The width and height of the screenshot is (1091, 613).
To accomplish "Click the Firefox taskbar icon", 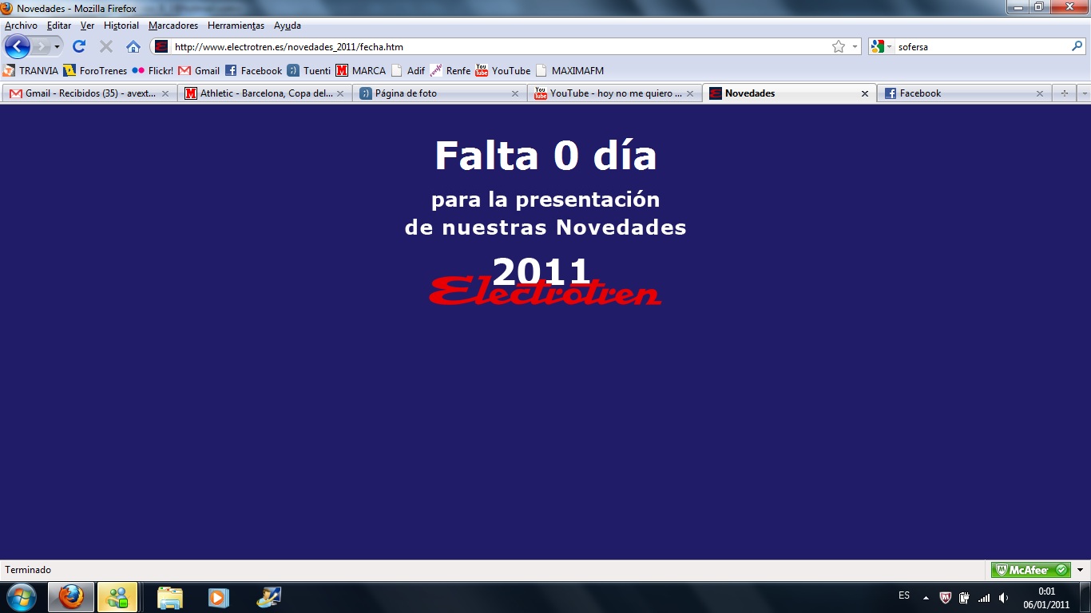I will (x=71, y=596).
